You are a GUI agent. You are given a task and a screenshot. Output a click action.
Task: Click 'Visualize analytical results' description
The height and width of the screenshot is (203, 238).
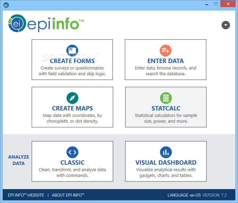point(166,172)
